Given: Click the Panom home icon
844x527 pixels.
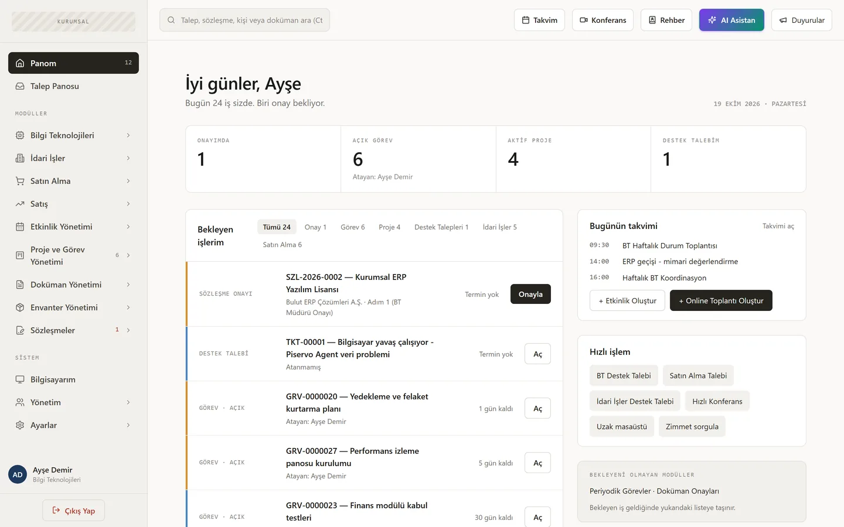Looking at the screenshot, I should point(20,63).
